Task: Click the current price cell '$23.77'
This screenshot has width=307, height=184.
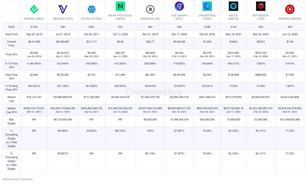Action: [150, 41]
